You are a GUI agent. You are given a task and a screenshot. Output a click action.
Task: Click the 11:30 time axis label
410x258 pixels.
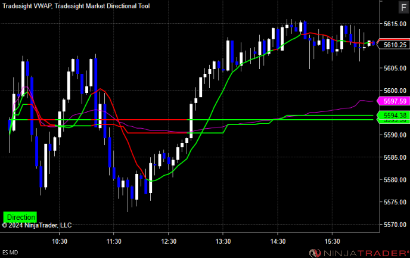coord(114,241)
